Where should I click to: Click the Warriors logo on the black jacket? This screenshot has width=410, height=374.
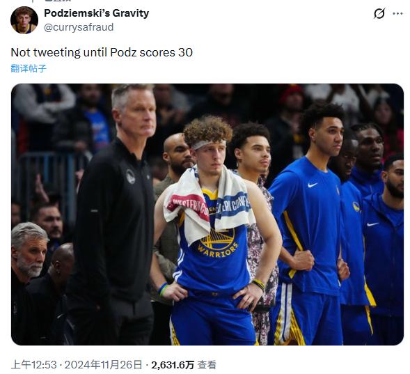coord(130,176)
